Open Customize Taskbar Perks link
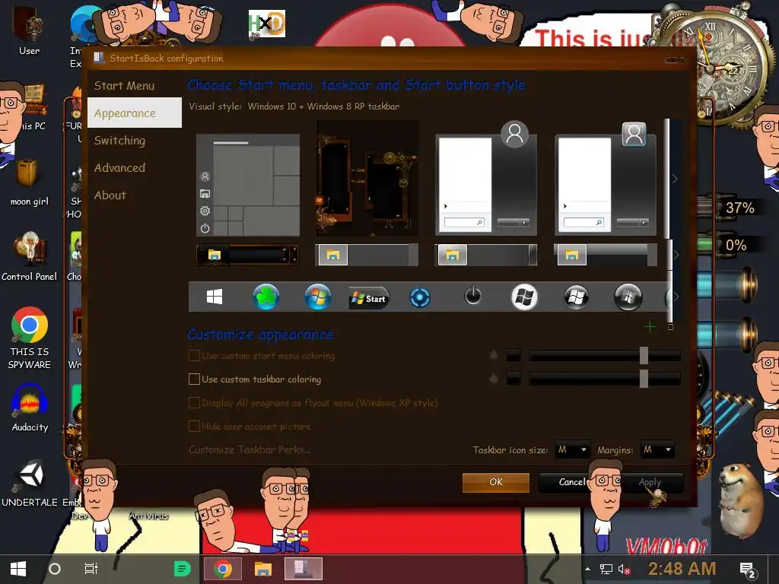 click(250, 449)
